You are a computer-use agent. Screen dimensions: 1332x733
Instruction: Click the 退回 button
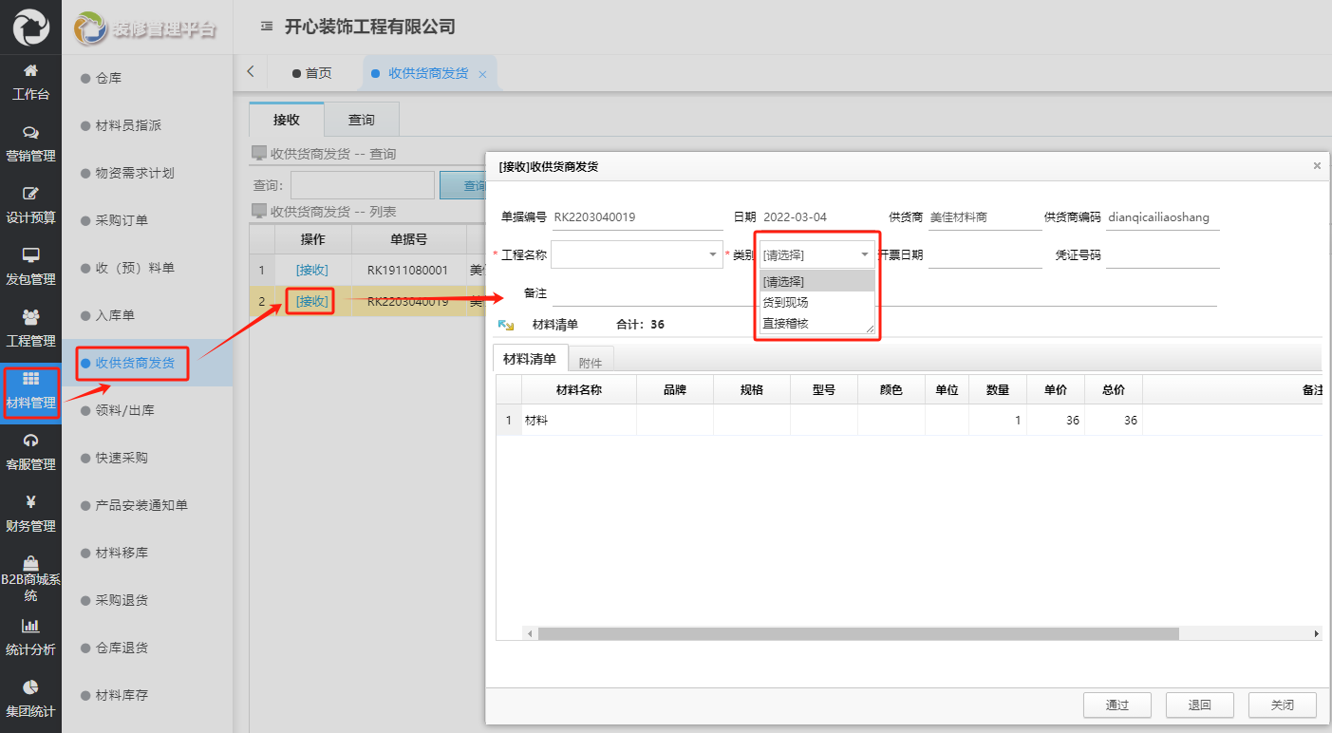point(1199,705)
